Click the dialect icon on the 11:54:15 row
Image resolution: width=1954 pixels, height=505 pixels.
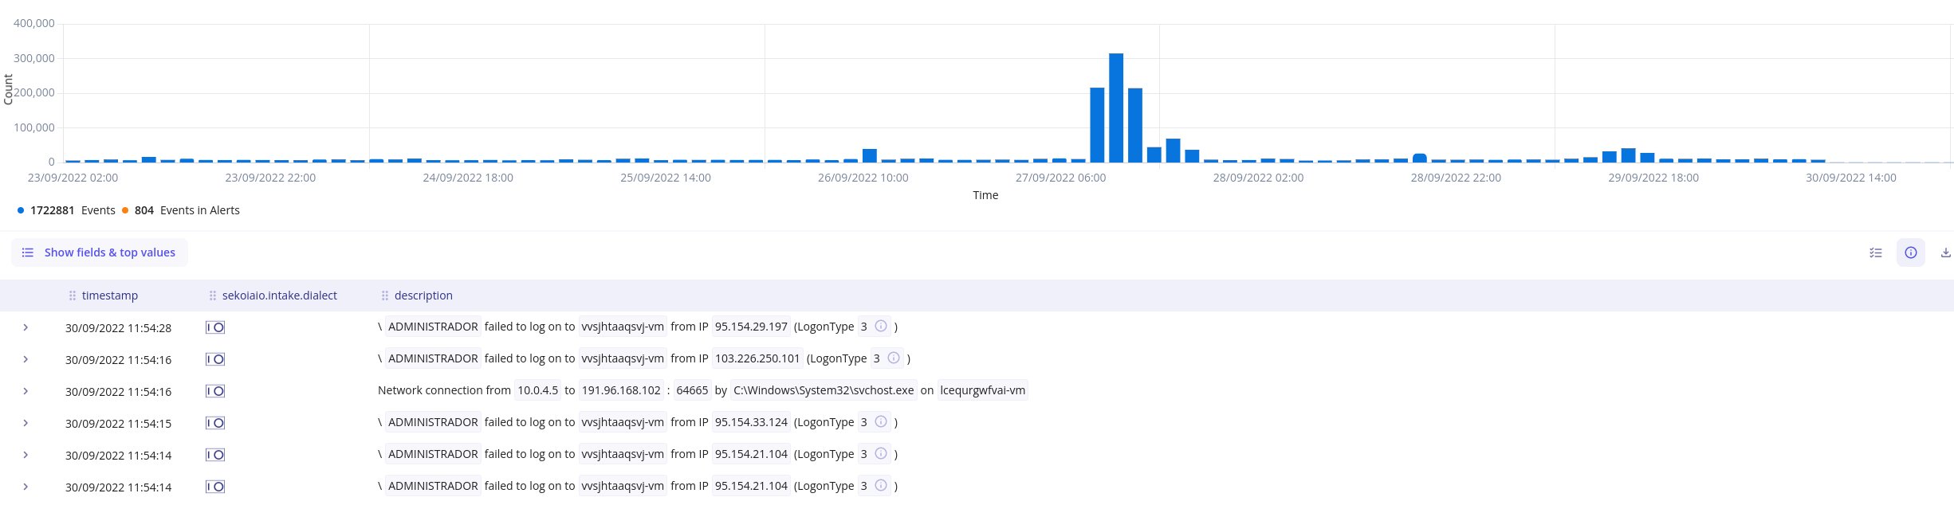click(215, 423)
